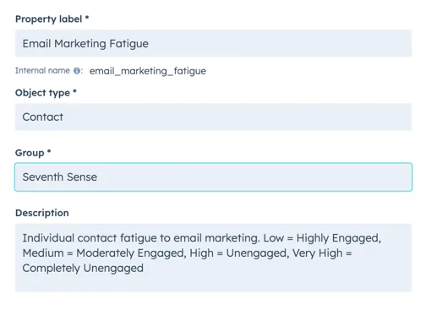426x310 pixels.
Task: Click the Property label input field
Action: click(213, 43)
